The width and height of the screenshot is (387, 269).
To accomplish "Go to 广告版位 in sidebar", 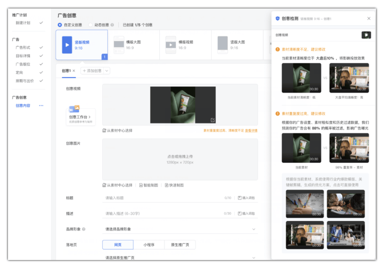I will (23, 64).
